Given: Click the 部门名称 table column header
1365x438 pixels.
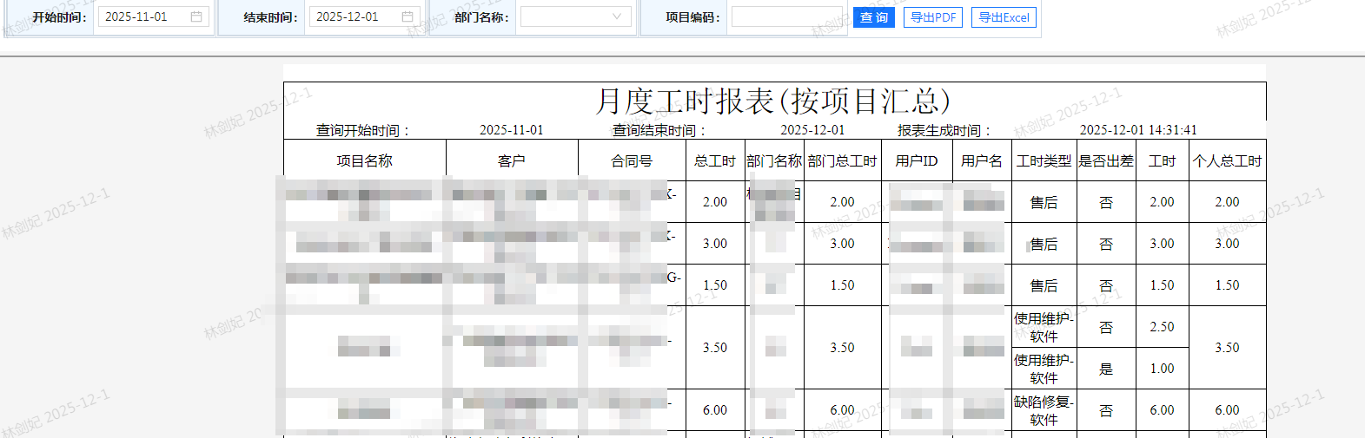Looking at the screenshot, I should [774, 160].
